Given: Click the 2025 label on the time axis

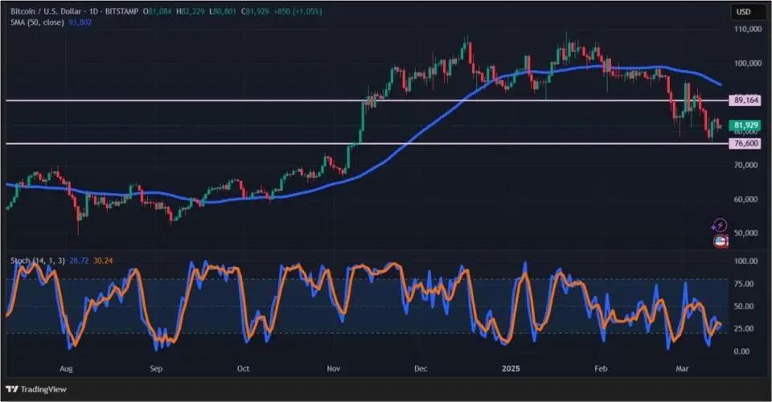Looking at the screenshot, I should (512, 368).
